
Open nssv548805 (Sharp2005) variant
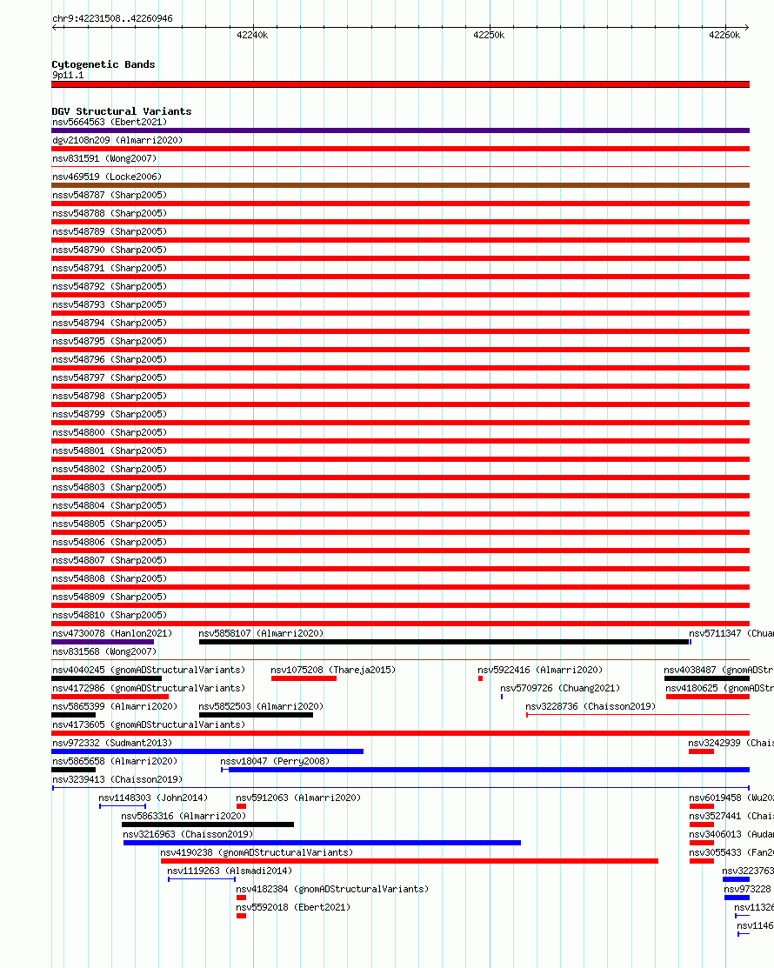point(110,524)
